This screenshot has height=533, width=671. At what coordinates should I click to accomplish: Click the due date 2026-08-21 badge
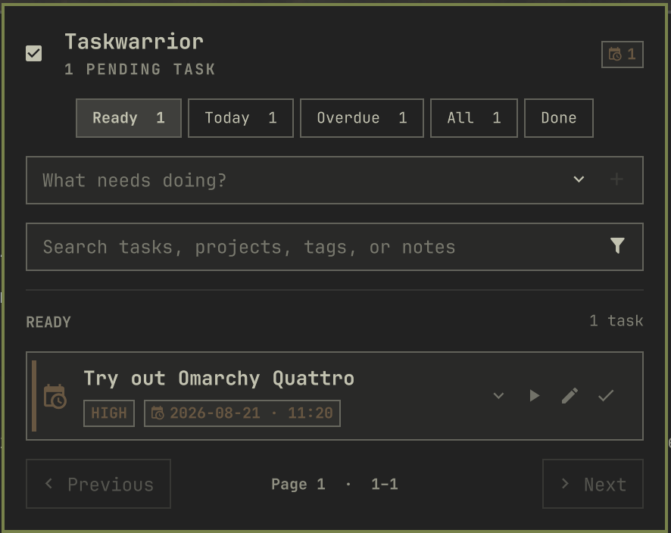[x=242, y=413]
